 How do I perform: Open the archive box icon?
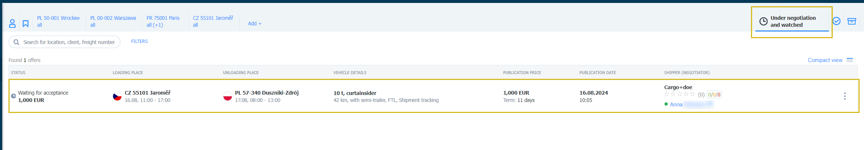click(x=851, y=21)
